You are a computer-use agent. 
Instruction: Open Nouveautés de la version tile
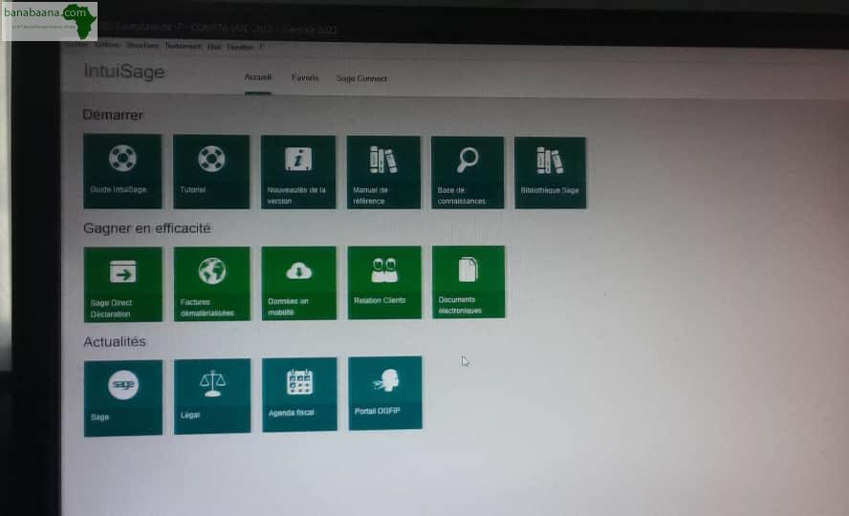click(x=298, y=172)
